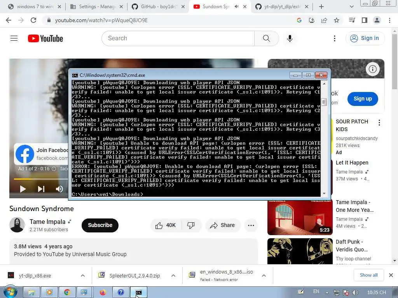
Task: Expand en_windows_8_x86 iso download options
Action: tap(264, 275)
